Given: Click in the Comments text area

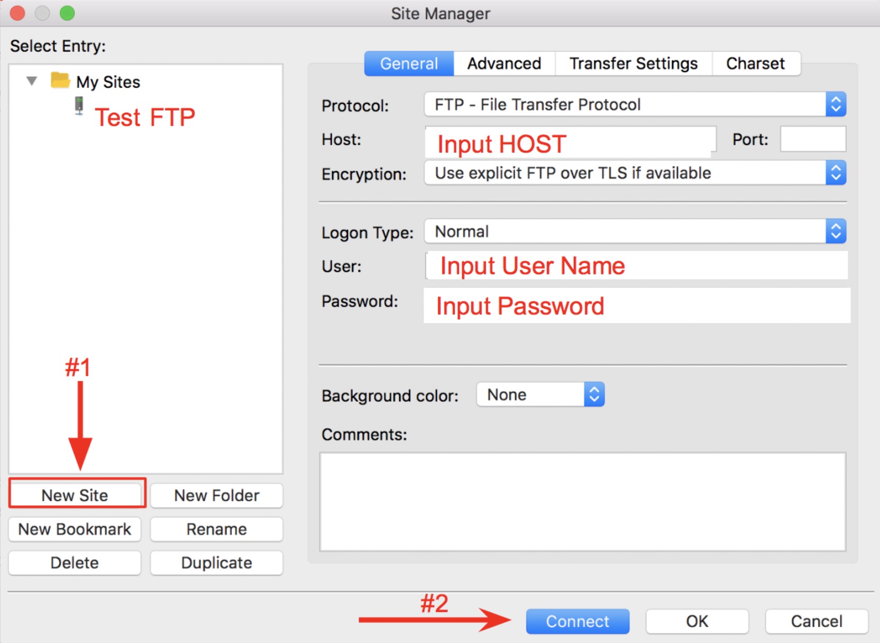Looking at the screenshot, I should pos(582,501).
